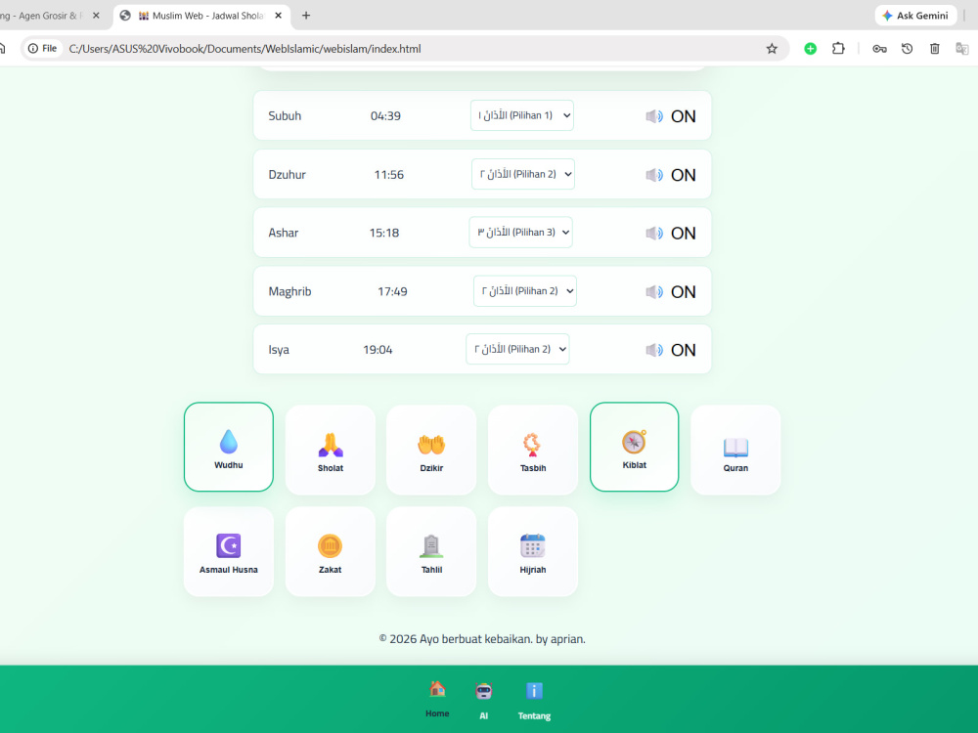Screen dimensions: 978x733
Task: Bookmark this page with the star icon
Action: tap(772, 49)
